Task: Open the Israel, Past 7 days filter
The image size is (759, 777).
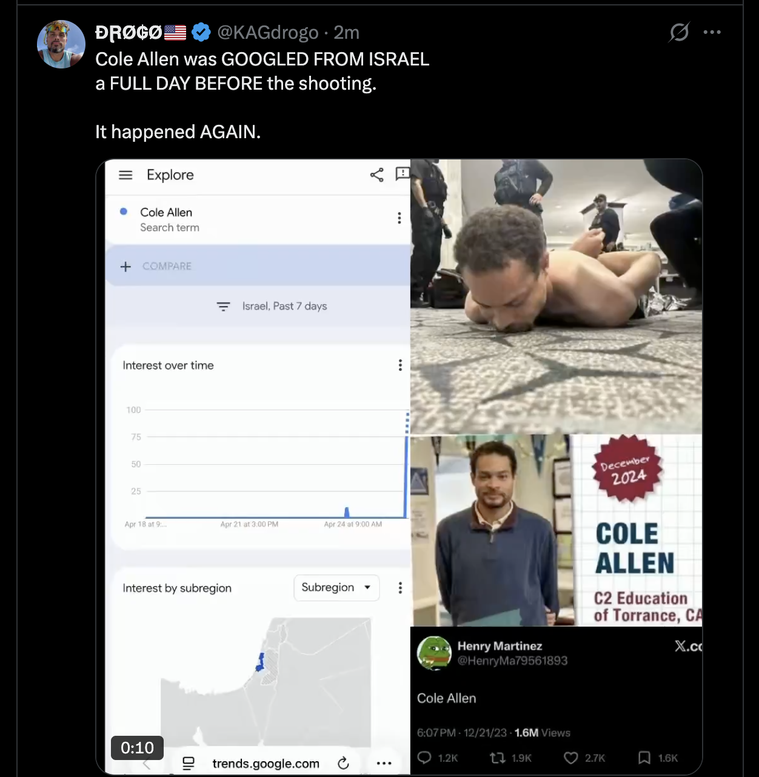Action: (272, 306)
